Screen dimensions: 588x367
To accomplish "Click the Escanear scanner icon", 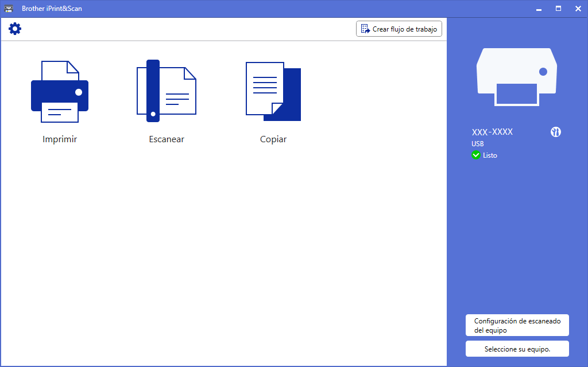I will [x=166, y=92].
